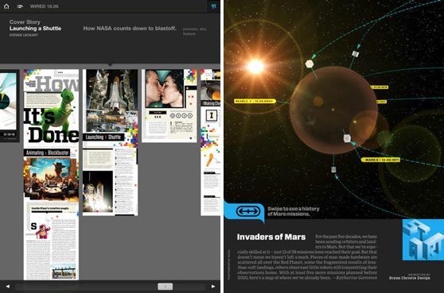Viewport: 444px width, 293px height.
Task: Click the author name Steven Leckart
Action: [x=24, y=35]
